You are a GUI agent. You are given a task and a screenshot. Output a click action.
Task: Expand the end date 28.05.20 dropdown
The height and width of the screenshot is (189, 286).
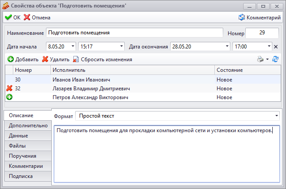click(227, 46)
